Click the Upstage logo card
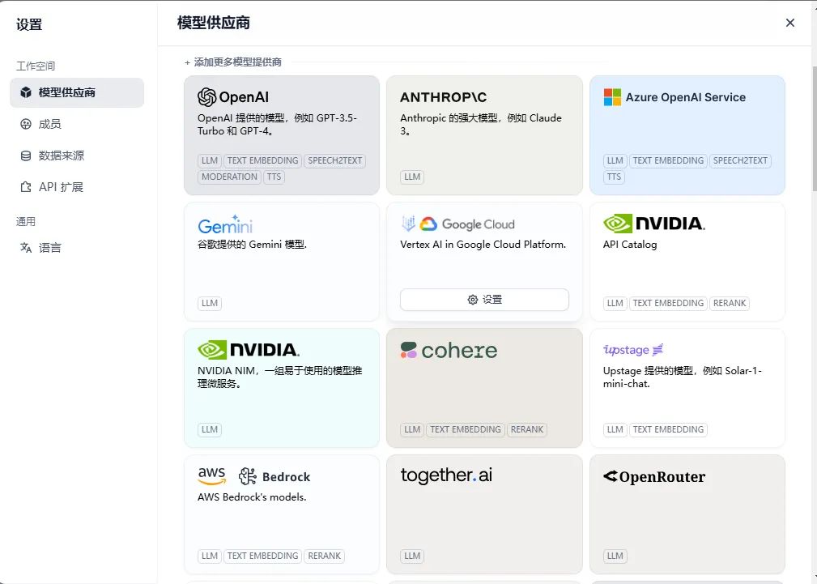 [x=633, y=350]
